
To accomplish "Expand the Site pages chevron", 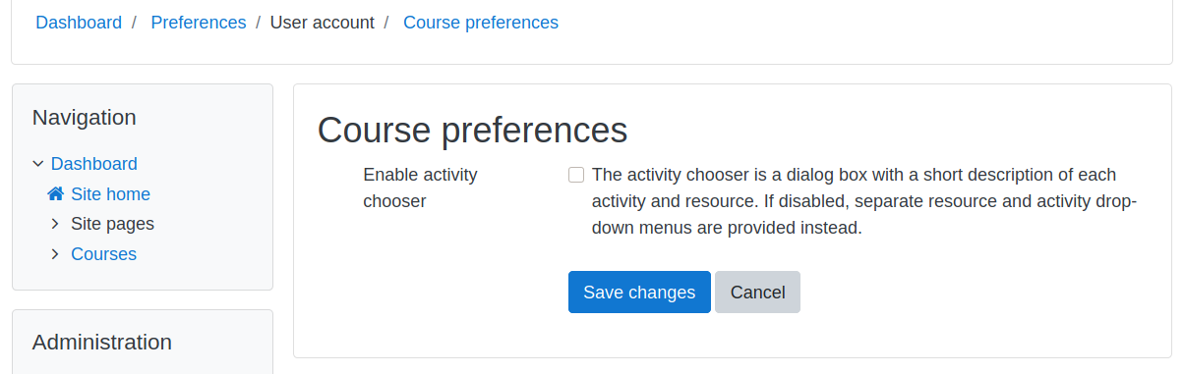I will (x=55, y=224).
